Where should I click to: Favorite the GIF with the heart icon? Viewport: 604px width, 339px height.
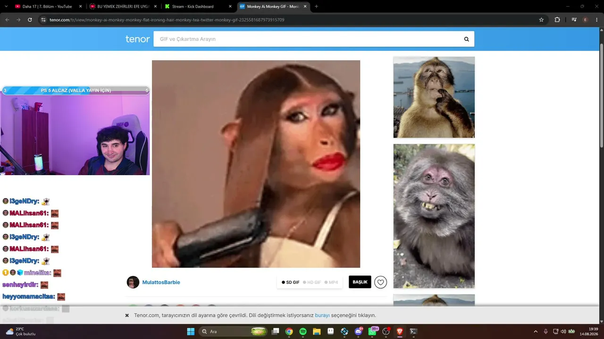pos(380,282)
